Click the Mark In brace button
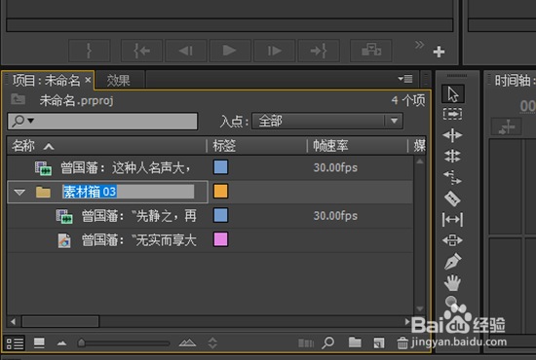The width and height of the screenshot is (536, 360). click(90, 51)
